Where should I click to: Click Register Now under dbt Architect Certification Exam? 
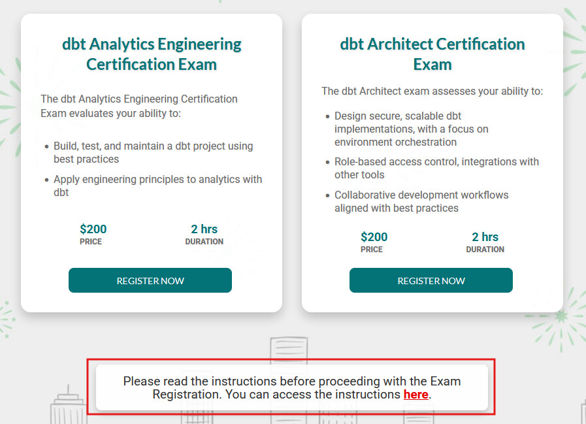[431, 280]
